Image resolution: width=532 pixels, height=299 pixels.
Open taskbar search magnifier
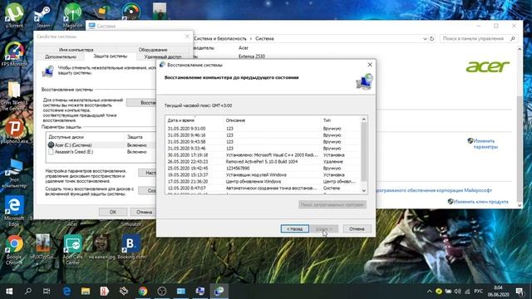[x=28, y=292]
